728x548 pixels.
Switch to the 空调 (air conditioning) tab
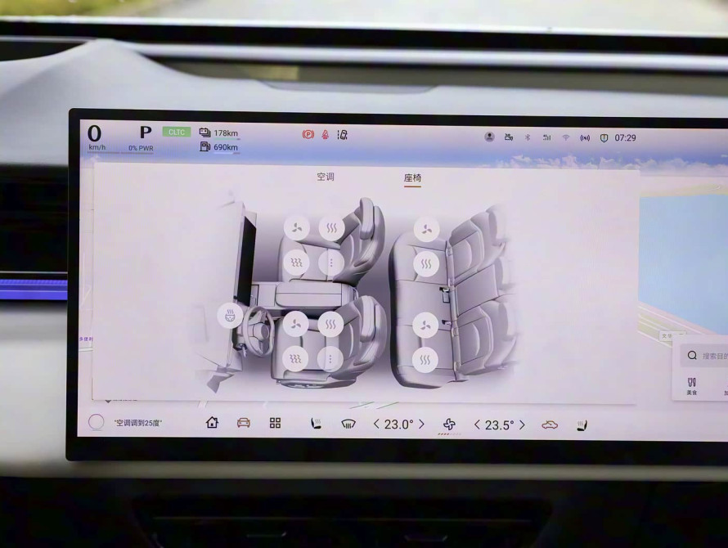point(326,177)
